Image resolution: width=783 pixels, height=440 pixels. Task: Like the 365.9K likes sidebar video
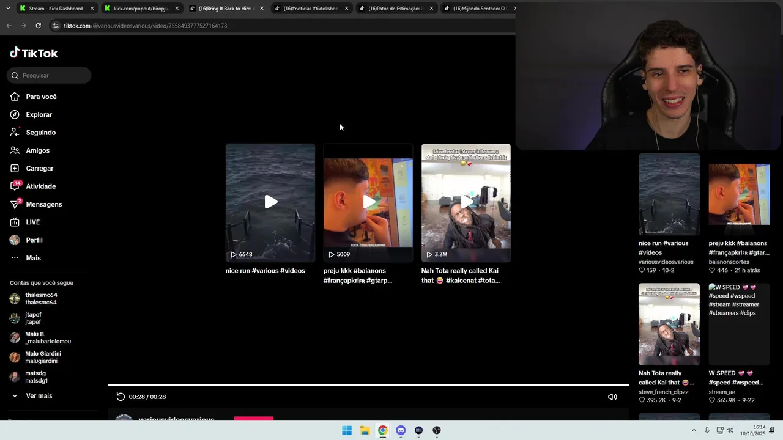[712, 400]
